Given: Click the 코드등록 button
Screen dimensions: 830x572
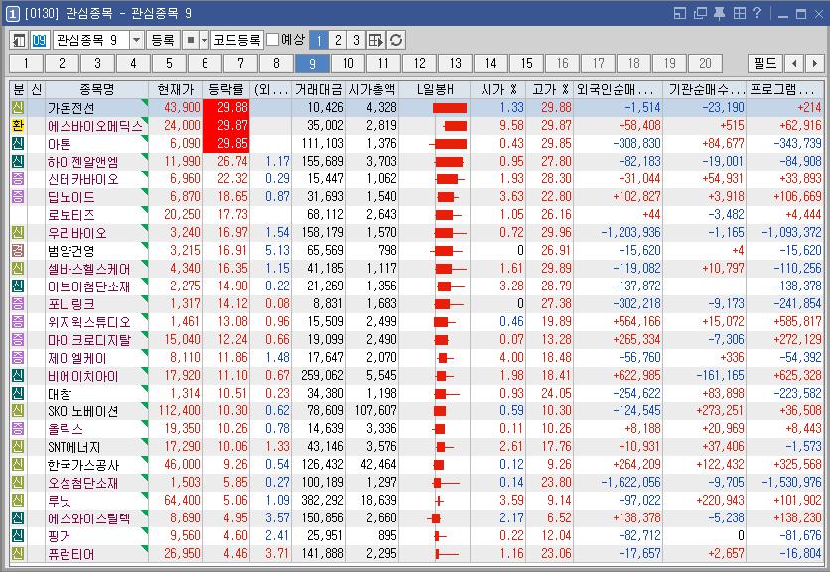Looking at the screenshot, I should click(x=237, y=40).
